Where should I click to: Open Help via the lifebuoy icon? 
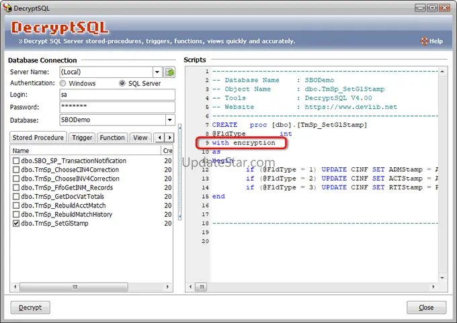[x=424, y=41]
